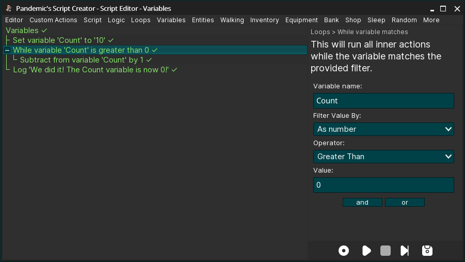Viewport: 465px width, 262px height.
Task: Stop the script with the square button
Action: [385, 251]
